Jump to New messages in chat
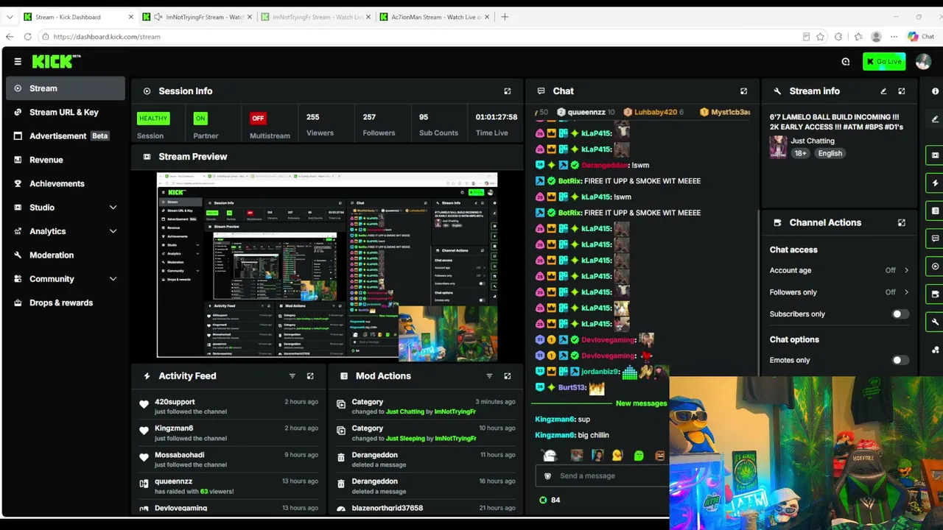 [641, 403]
